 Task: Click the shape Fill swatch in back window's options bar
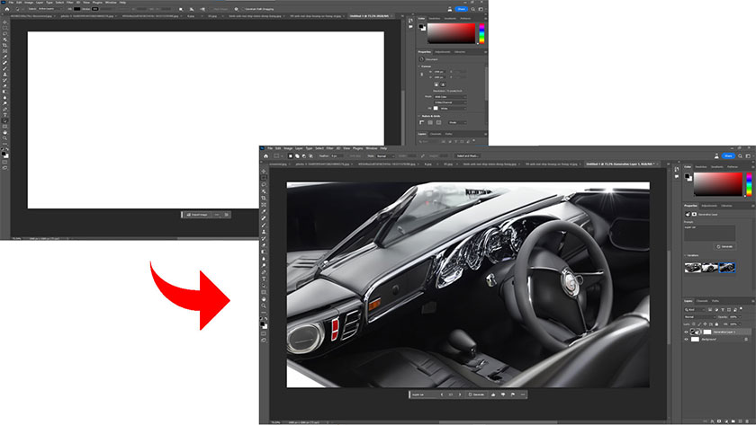click(x=76, y=9)
